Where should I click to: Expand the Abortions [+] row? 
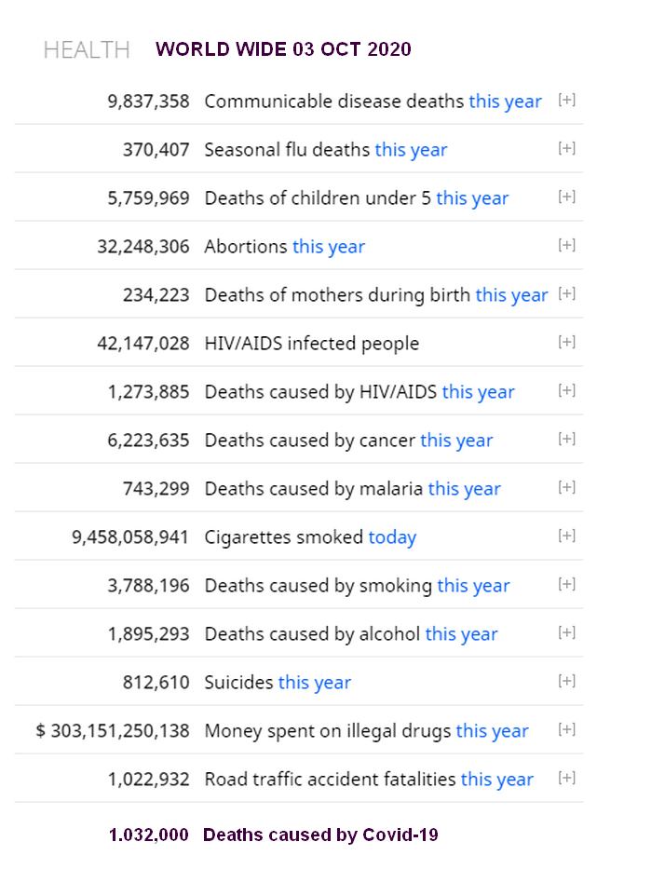566,246
